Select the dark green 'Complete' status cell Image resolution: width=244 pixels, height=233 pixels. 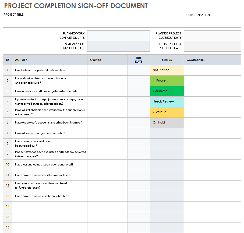pyautogui.click(x=167, y=91)
